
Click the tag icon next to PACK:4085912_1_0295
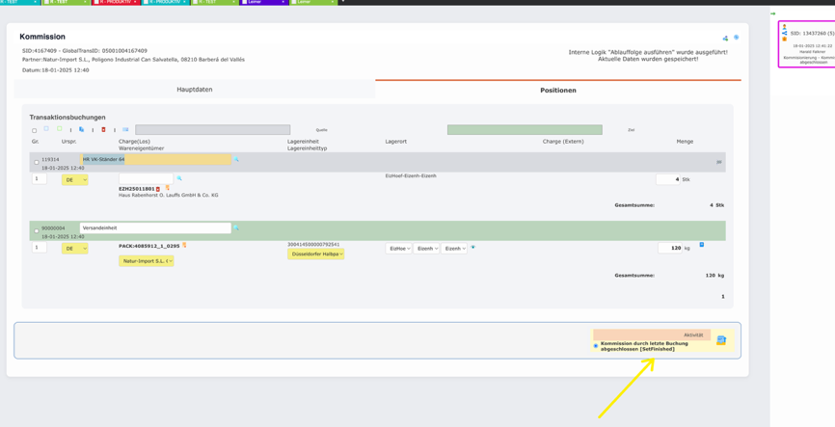coord(184,246)
